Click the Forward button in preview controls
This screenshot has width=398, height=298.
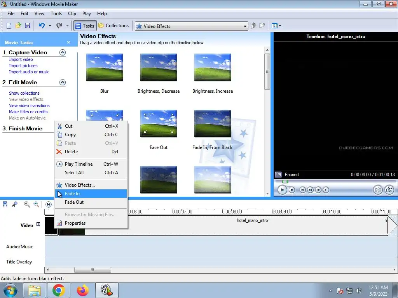tap(326, 190)
